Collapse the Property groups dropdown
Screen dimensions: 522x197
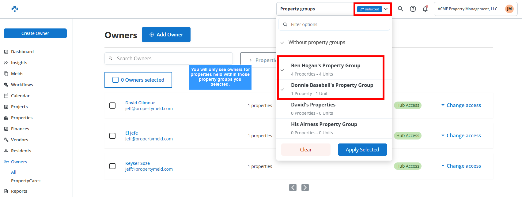coord(386,9)
